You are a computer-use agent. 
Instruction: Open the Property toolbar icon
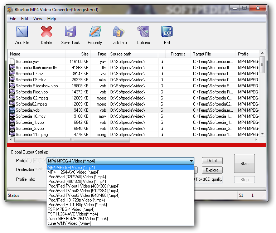point(95,32)
